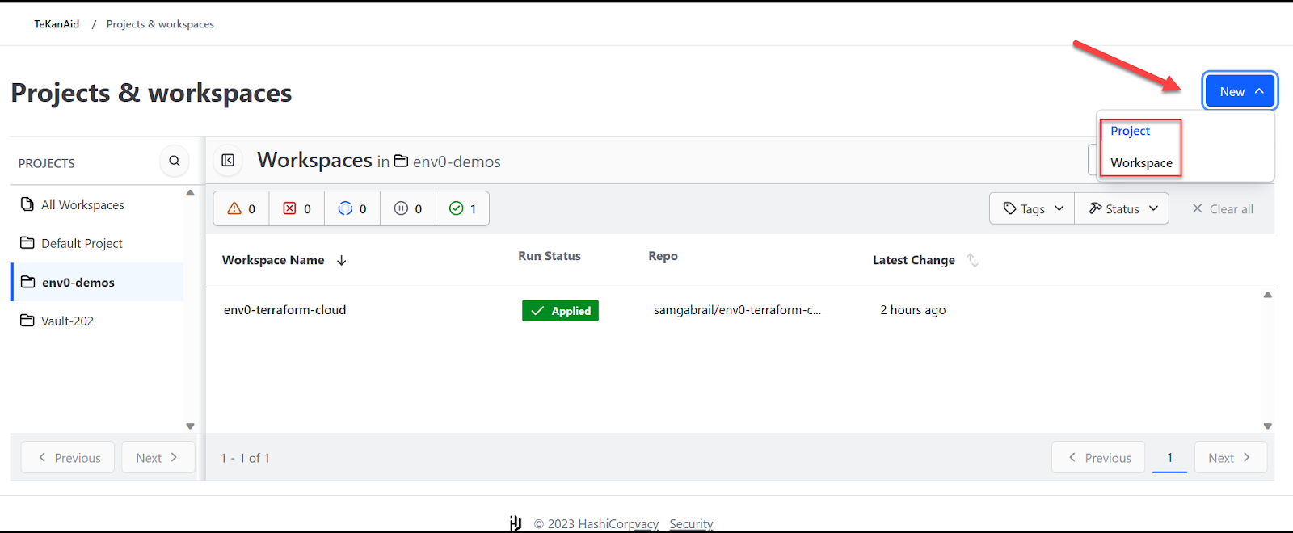Click the sidebar scrollbar down arrow
The image size is (1293, 533).
click(x=190, y=426)
